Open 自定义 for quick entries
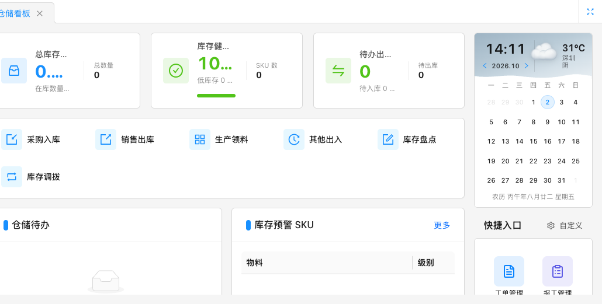Viewport: 602px width, 304px height. [565, 225]
